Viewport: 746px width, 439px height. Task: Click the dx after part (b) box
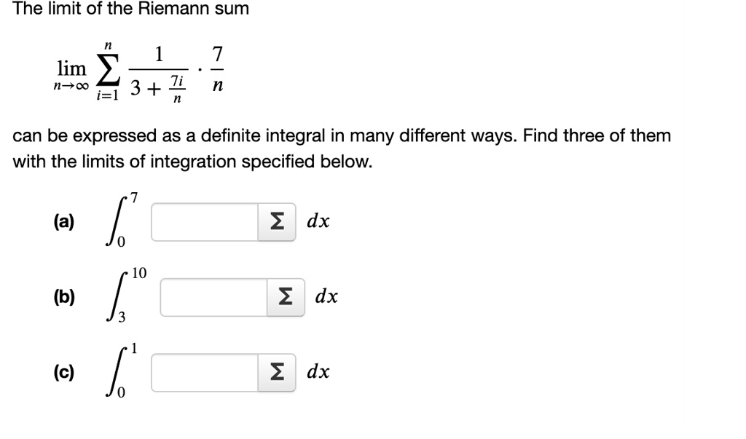point(327,296)
